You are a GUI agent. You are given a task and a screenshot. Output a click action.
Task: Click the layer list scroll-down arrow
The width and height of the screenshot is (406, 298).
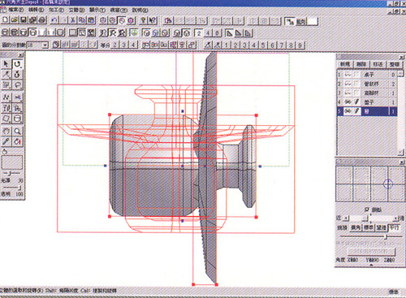coord(400,153)
